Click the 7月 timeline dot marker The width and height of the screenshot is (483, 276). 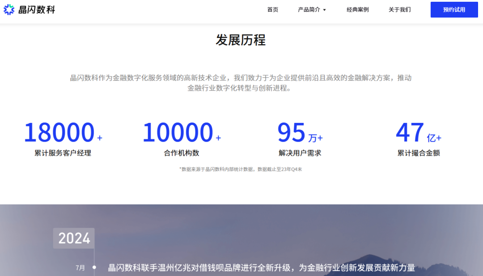(94, 268)
